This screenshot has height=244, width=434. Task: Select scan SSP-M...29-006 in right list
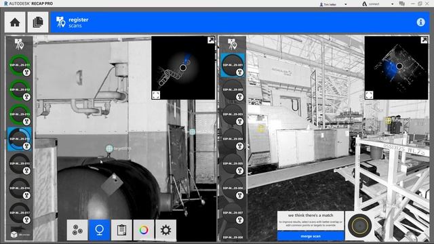pos(233,188)
